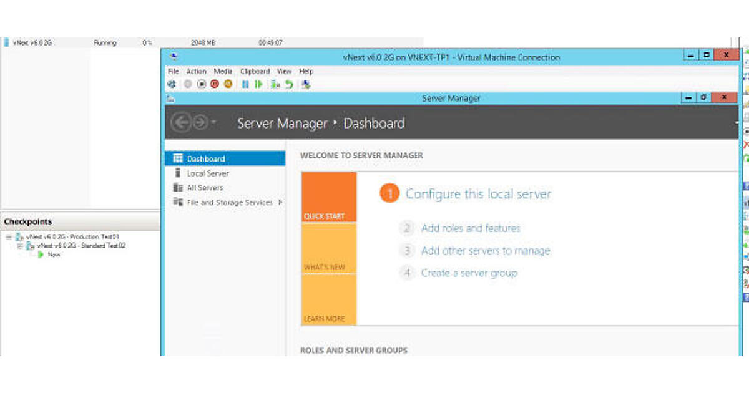Click the Server Manager window title icon
Viewport: 749px width, 393px height.
[170, 99]
